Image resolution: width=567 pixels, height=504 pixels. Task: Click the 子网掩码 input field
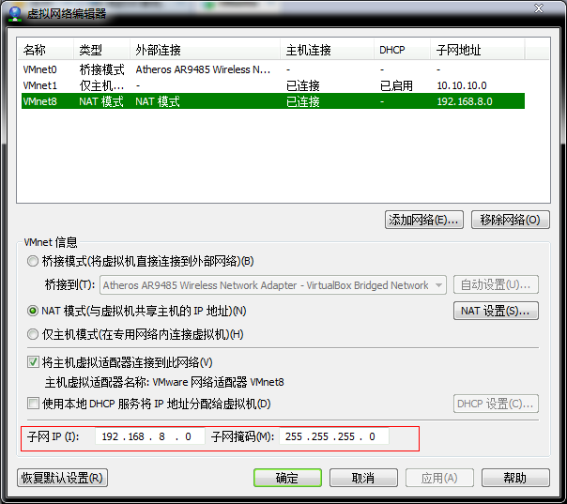[334, 436]
